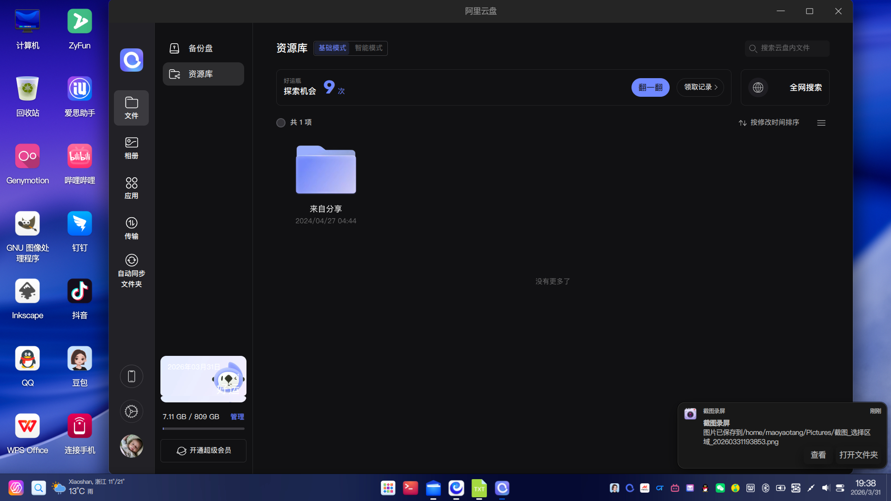
Task: Open the 应用 apps section
Action: (x=131, y=188)
